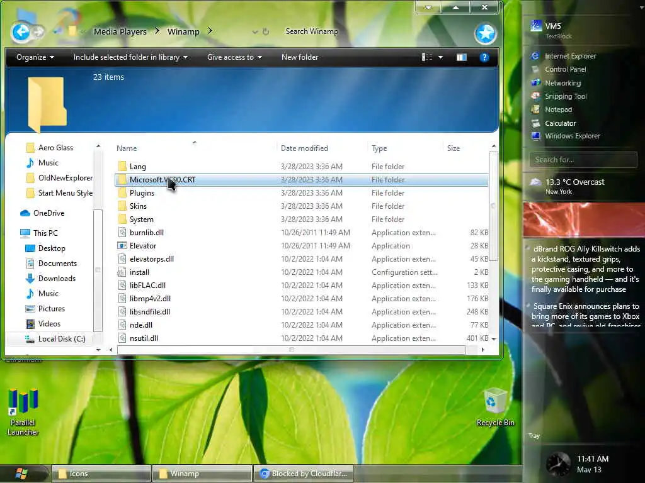Select the nde.dll file
645x483 pixels.
(141, 325)
